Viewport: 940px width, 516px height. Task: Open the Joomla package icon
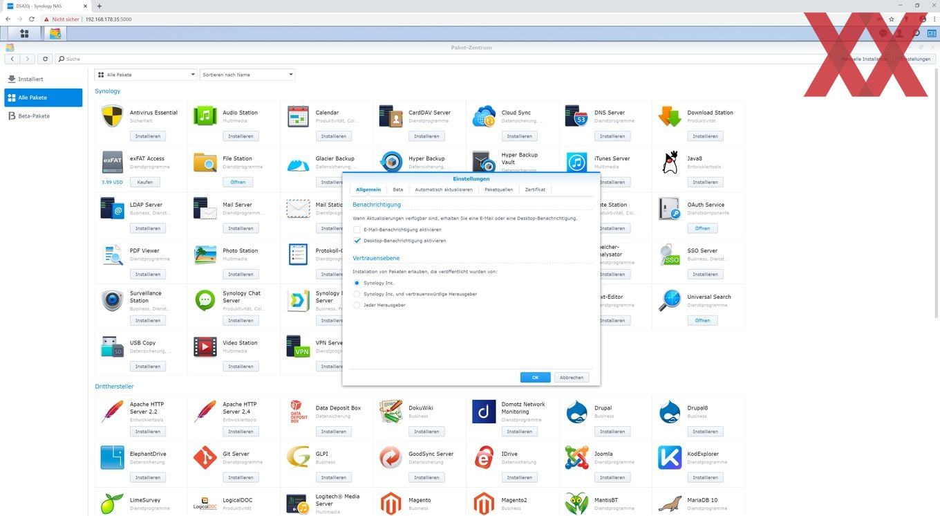[x=576, y=457]
